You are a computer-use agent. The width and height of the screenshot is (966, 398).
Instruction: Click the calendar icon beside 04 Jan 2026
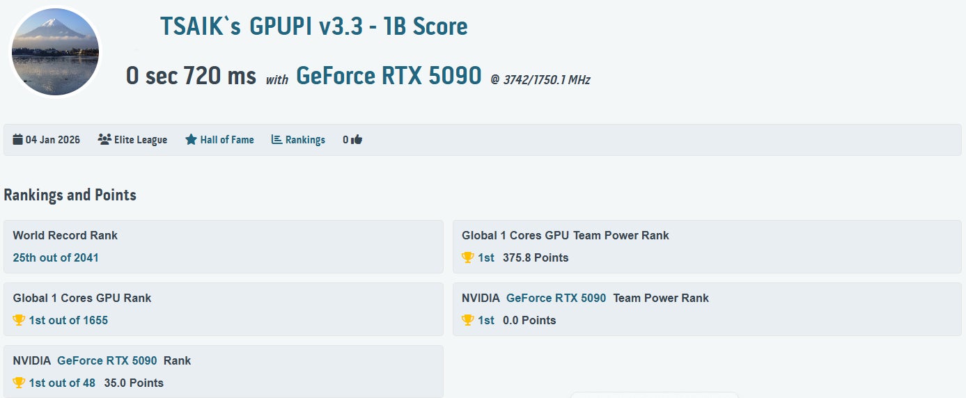(x=17, y=140)
